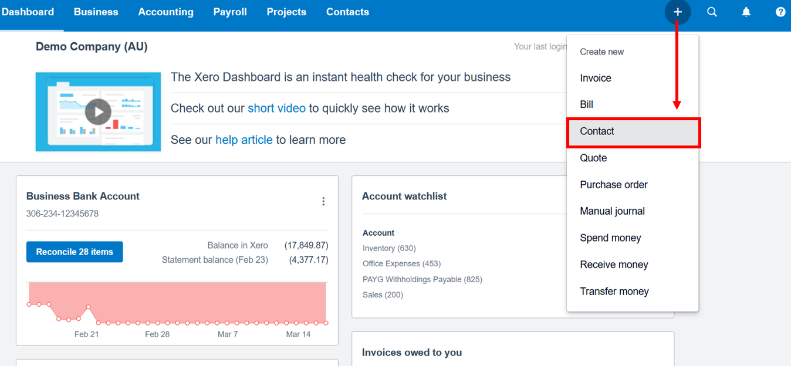Choose Transfer money option

pyautogui.click(x=633, y=292)
